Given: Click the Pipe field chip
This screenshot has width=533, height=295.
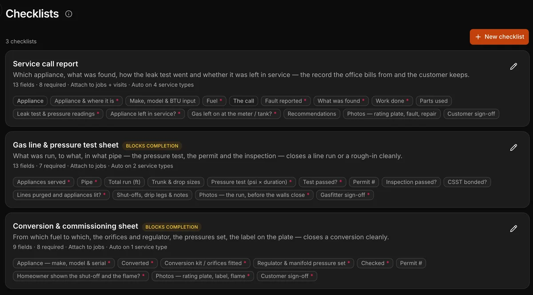Looking at the screenshot, I should tap(90, 182).
